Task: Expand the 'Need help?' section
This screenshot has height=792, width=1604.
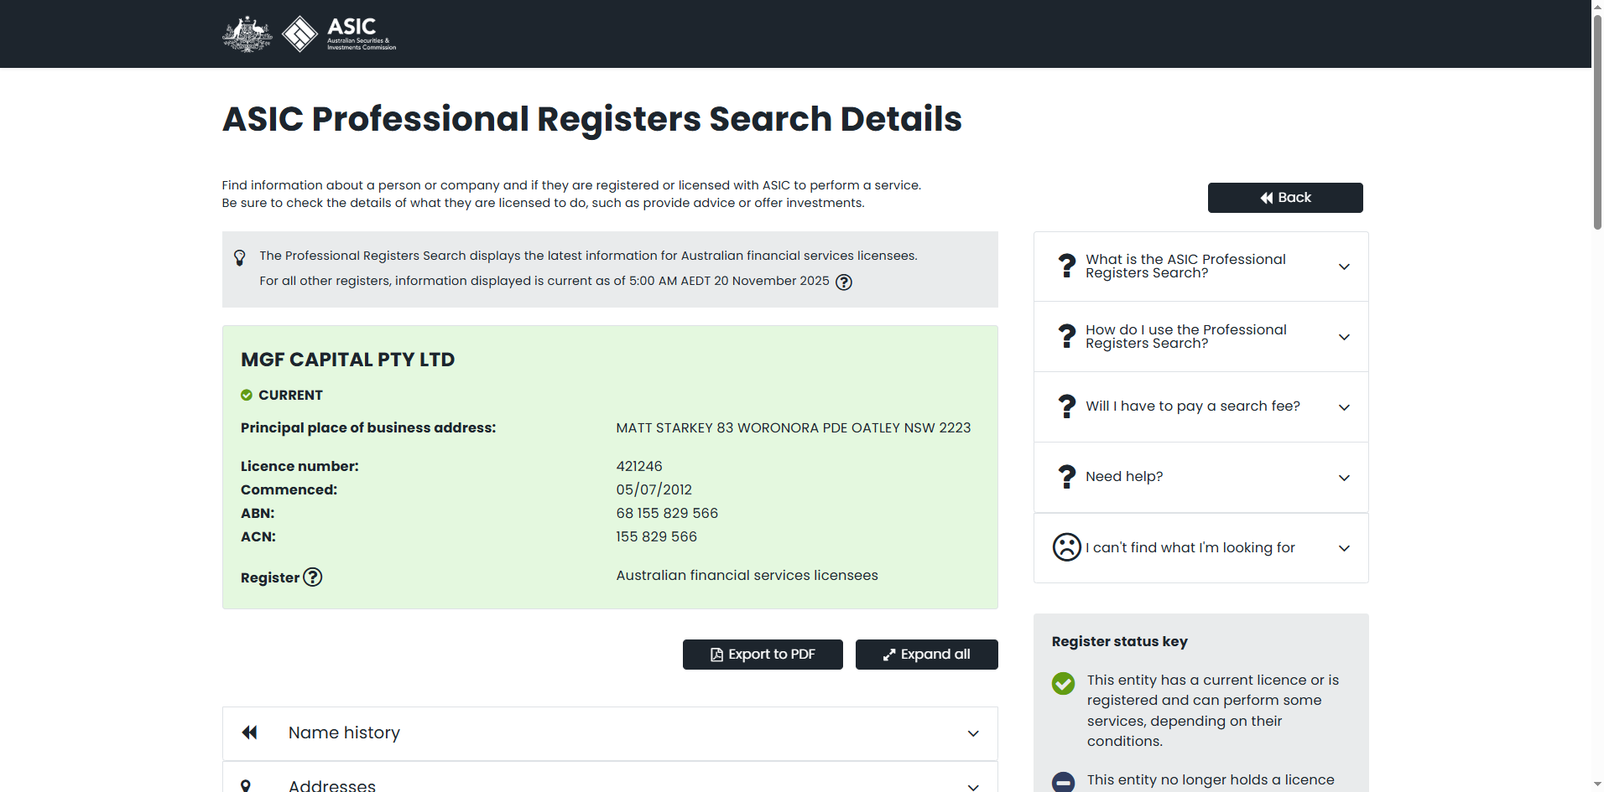Action: coord(1201,478)
